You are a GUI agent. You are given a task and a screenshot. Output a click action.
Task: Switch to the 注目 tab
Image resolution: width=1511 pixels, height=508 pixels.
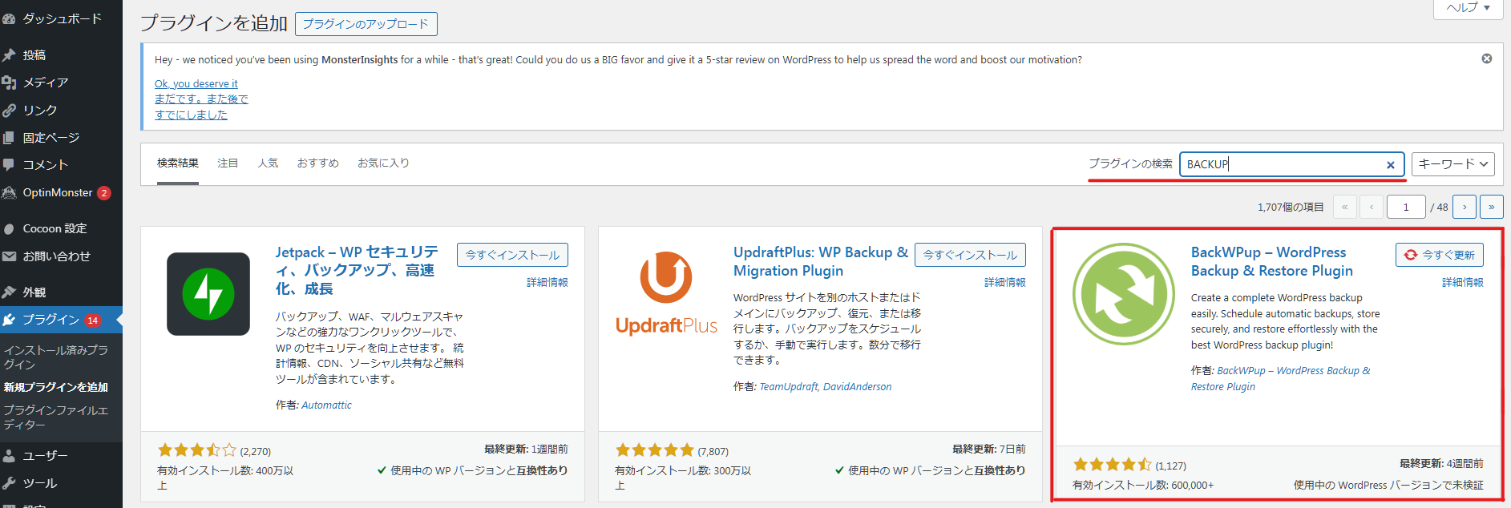click(x=228, y=163)
